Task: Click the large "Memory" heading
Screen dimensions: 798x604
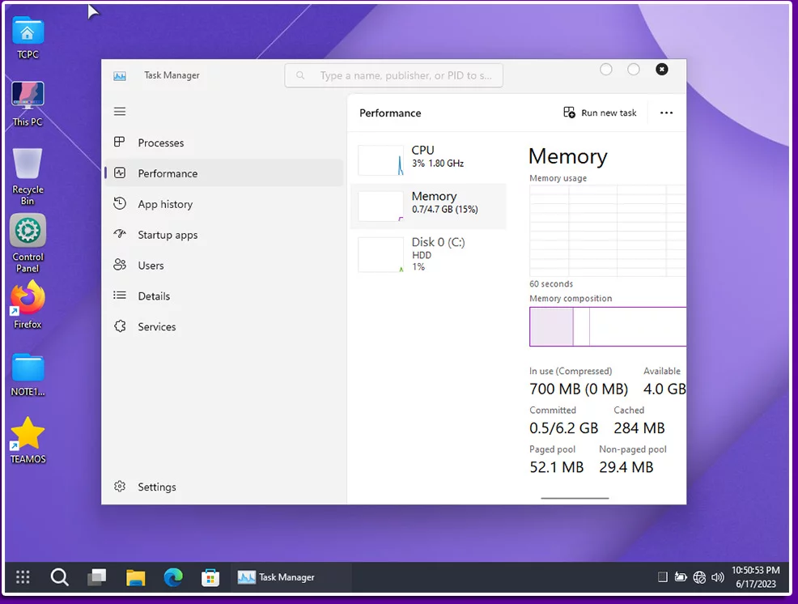Action: tap(568, 156)
